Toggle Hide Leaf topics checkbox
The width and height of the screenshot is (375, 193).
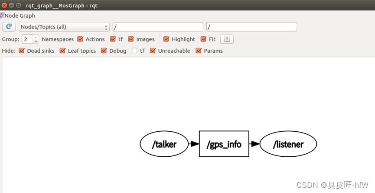[63, 51]
